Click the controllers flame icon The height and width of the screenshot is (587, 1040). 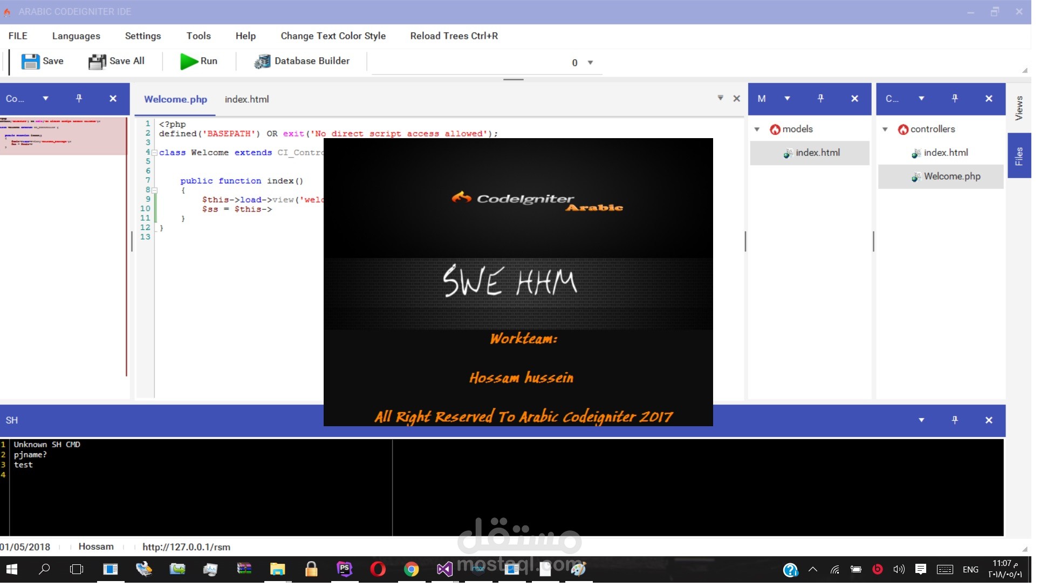[x=904, y=129]
